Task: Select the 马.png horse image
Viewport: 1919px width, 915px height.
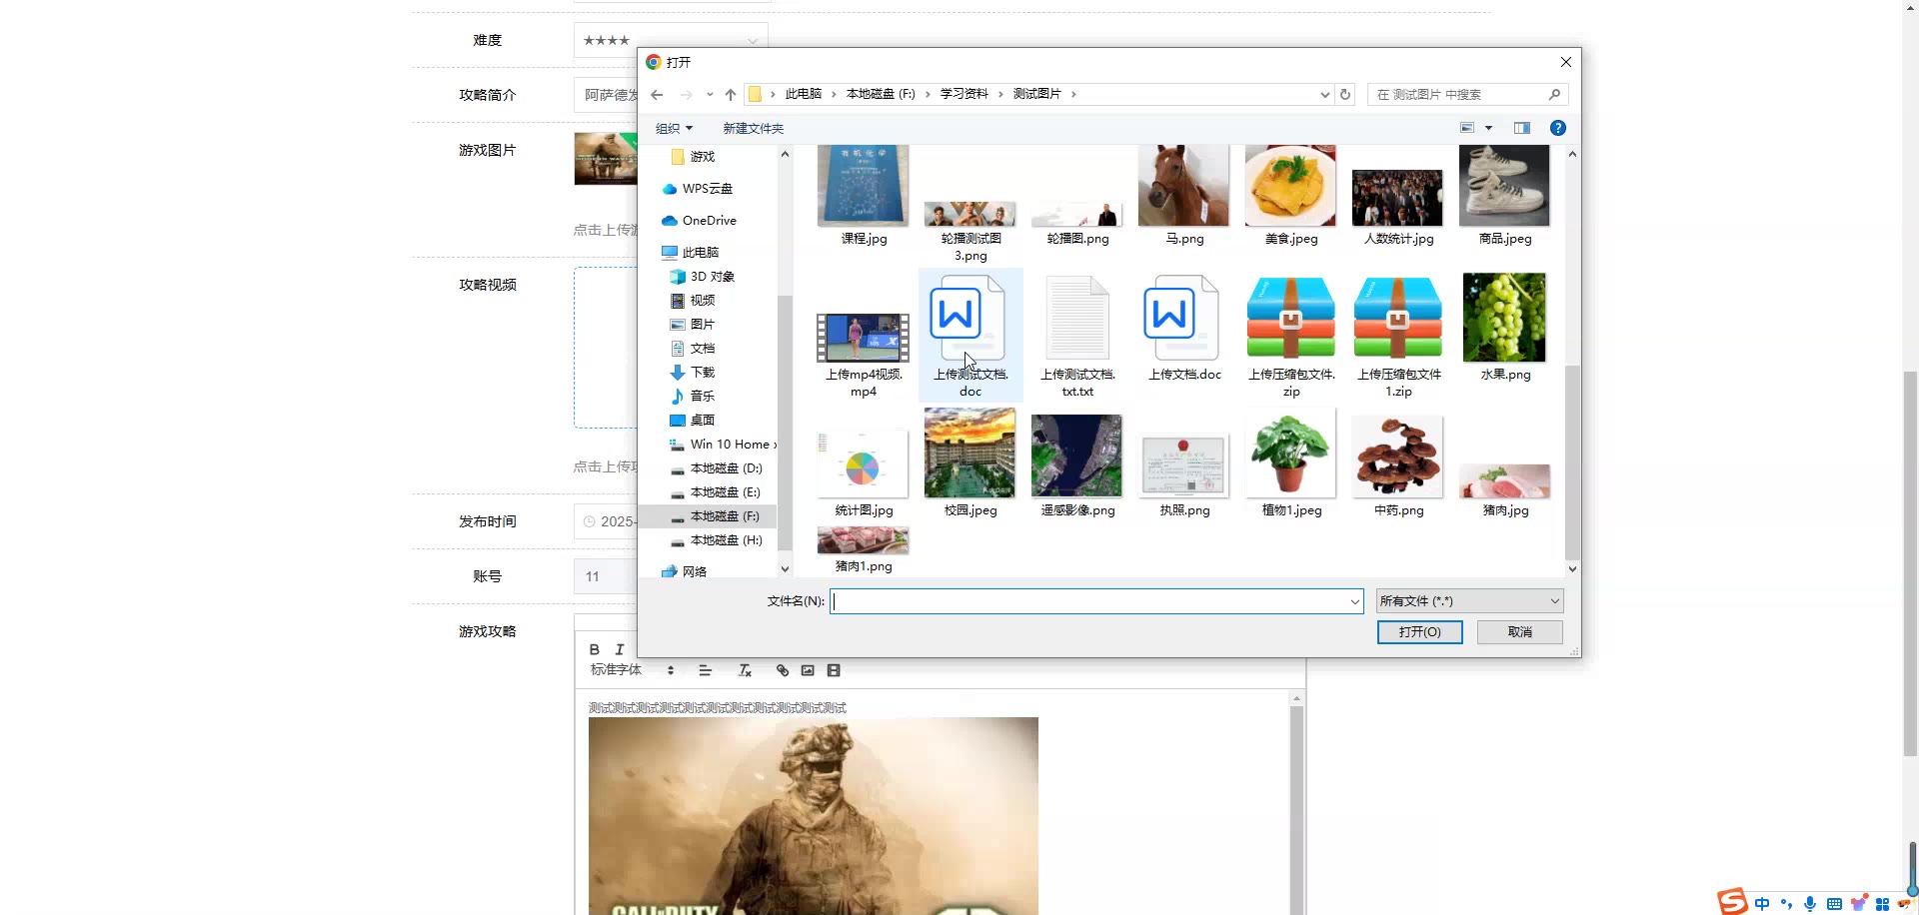Action: (1184, 195)
